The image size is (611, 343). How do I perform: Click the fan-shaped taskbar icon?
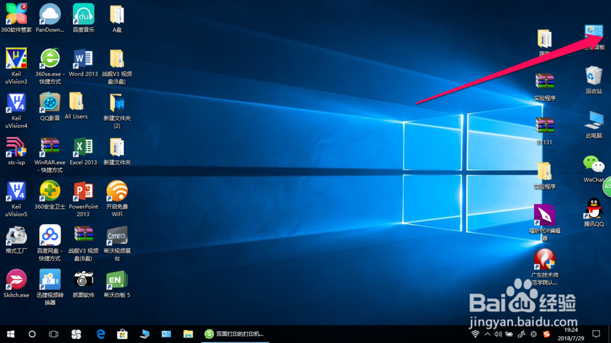[76, 334]
